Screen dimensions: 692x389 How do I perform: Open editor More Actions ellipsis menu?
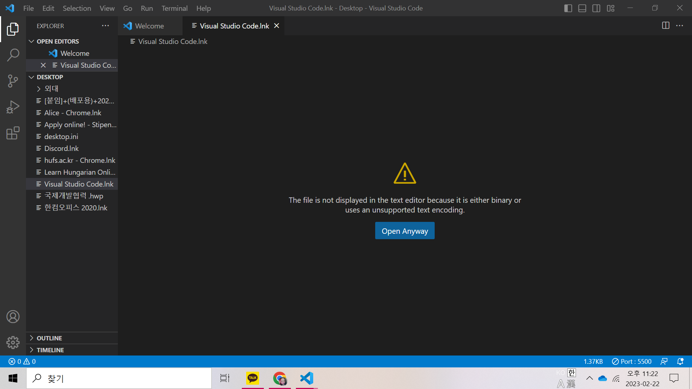[679, 26]
